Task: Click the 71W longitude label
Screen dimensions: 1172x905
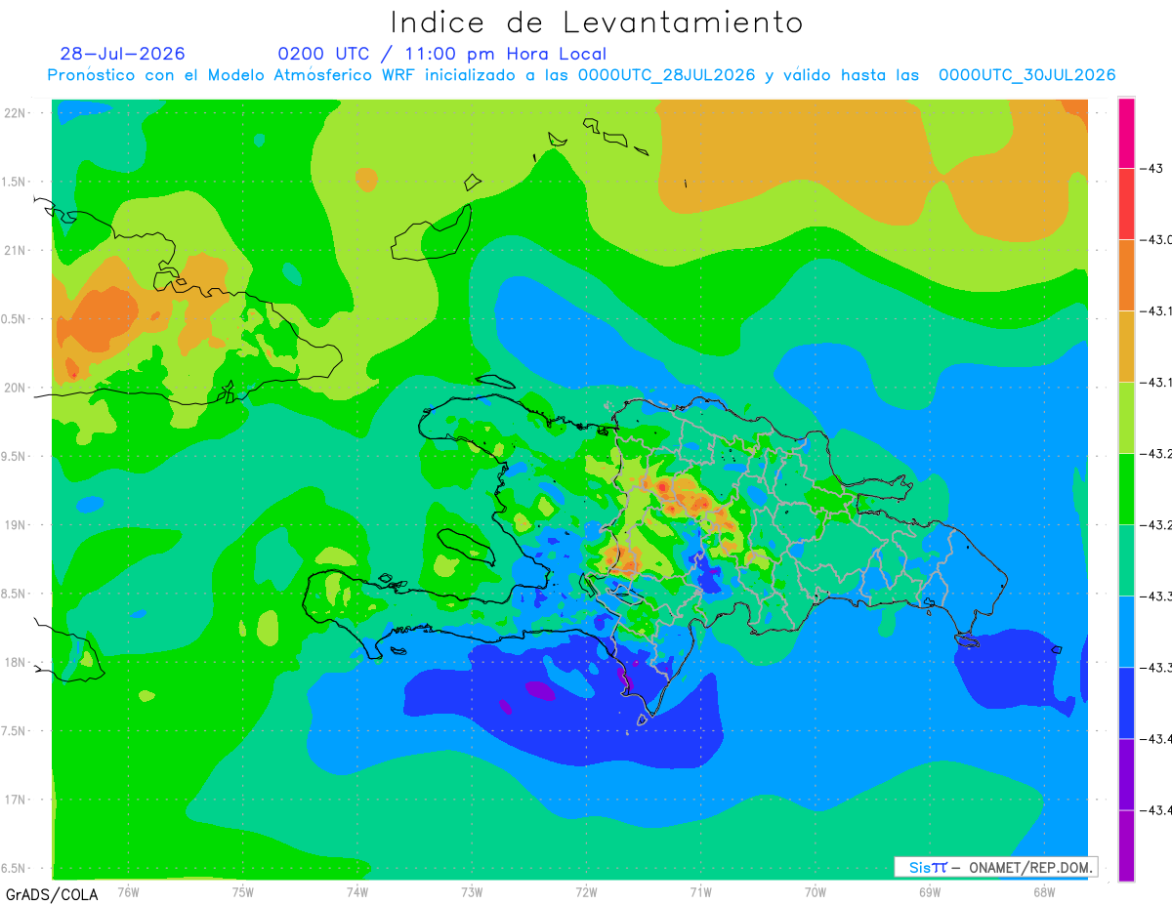Action: coord(700,892)
